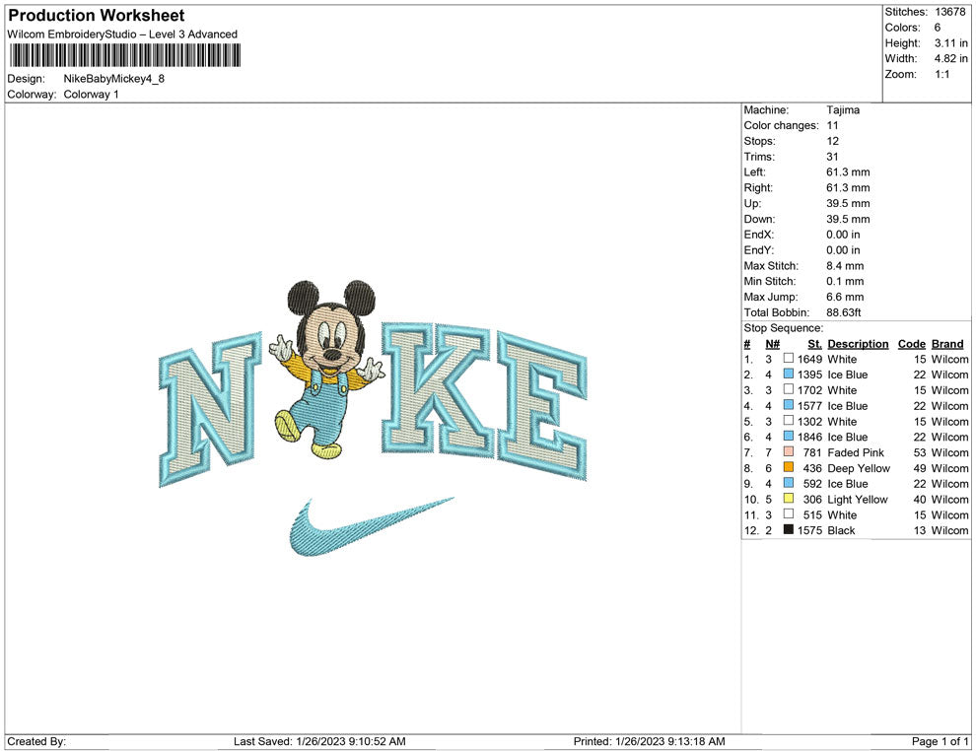
Task: Click the Stops value '12'
Action: click(833, 141)
